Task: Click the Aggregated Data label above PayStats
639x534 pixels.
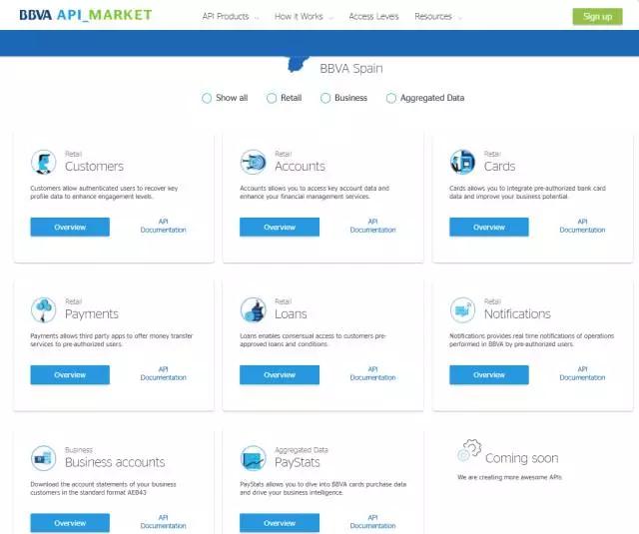Action: click(302, 450)
